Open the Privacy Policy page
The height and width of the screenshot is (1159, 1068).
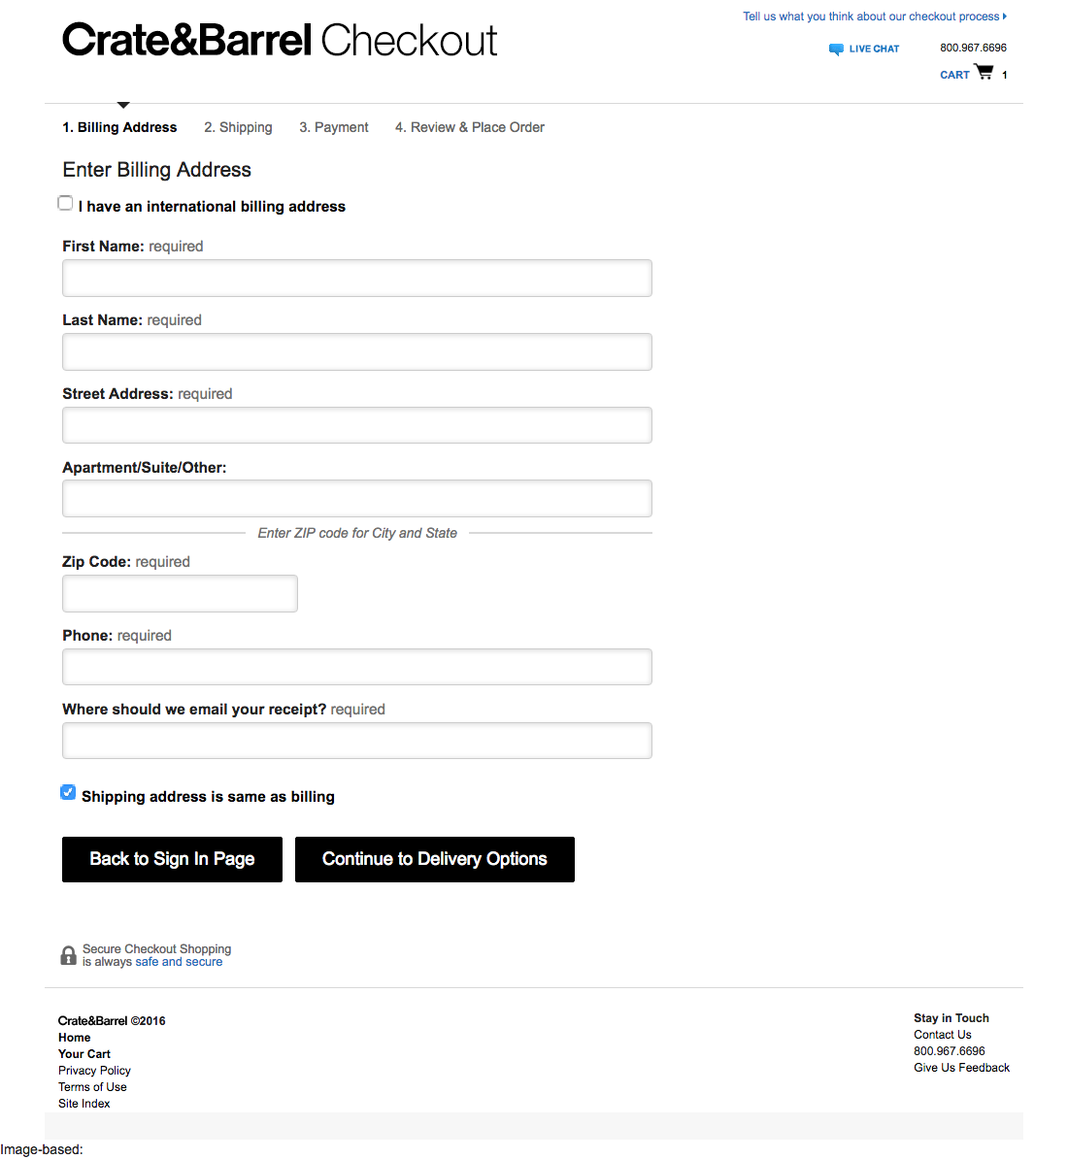pyautogui.click(x=94, y=1070)
